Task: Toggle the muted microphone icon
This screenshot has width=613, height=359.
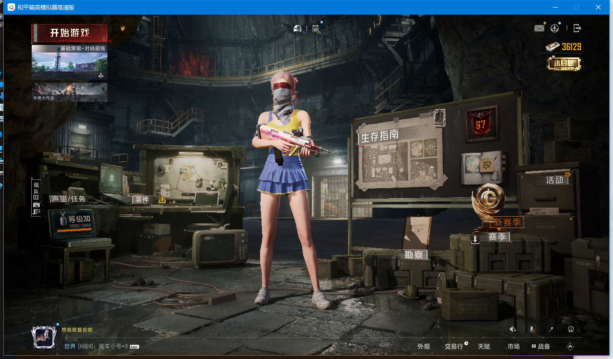Action: [x=532, y=329]
